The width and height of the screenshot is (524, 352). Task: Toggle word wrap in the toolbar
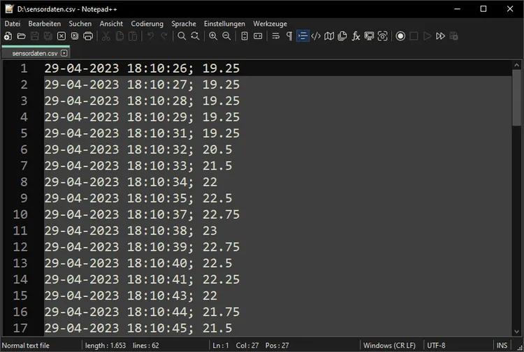[276, 36]
